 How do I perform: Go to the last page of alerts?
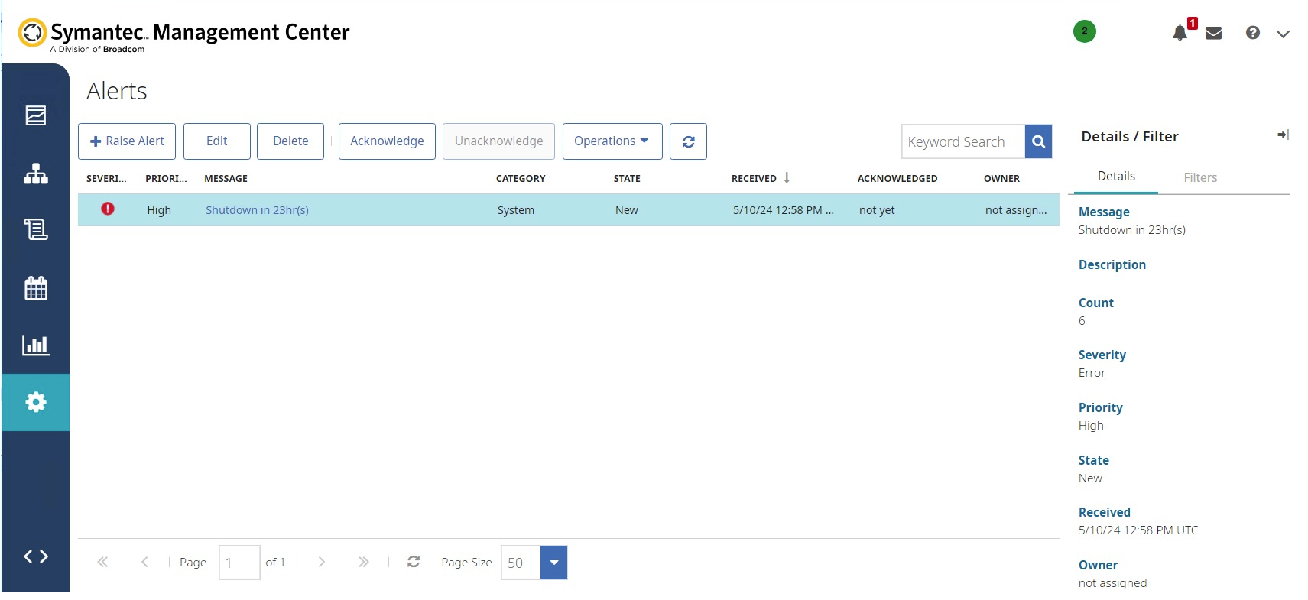click(x=363, y=563)
